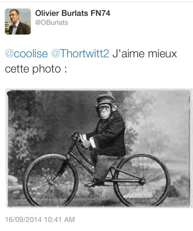Open the attached black-and-white photo
193x231 pixels.
[x=99, y=148]
